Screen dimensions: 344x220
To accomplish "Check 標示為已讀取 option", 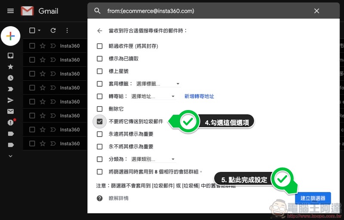I will pyautogui.click(x=100, y=58).
